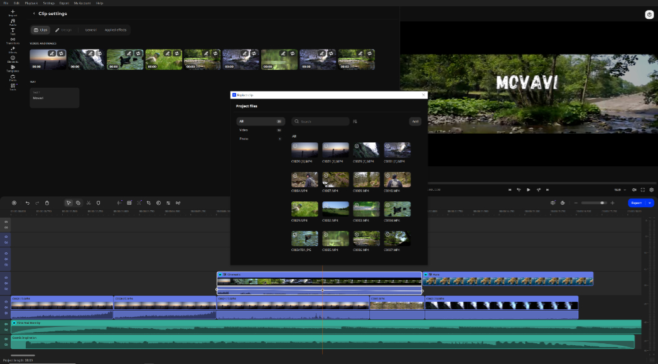Select the Clips tab
This screenshot has width=658, height=364.
40,30
